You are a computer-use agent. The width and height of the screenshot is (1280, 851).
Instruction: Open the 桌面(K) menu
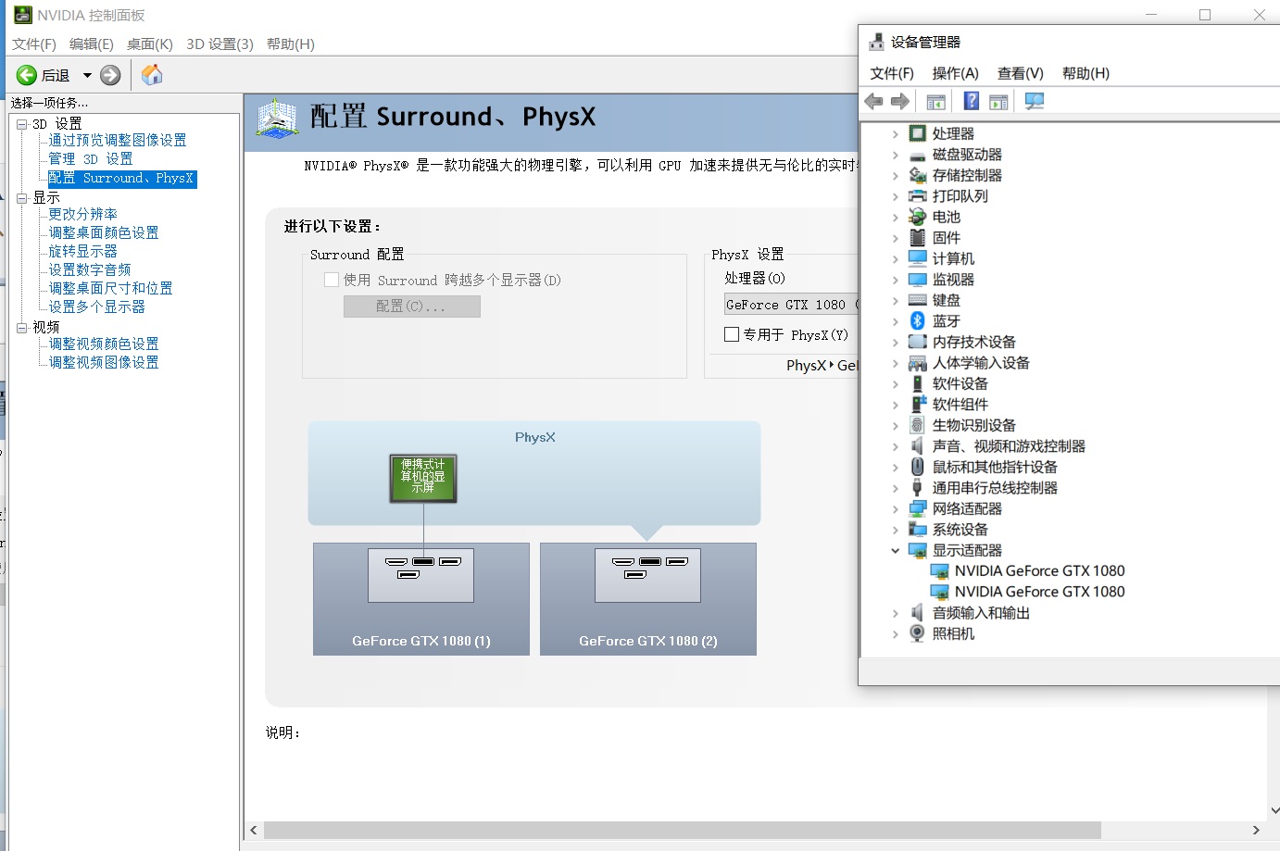click(x=150, y=44)
